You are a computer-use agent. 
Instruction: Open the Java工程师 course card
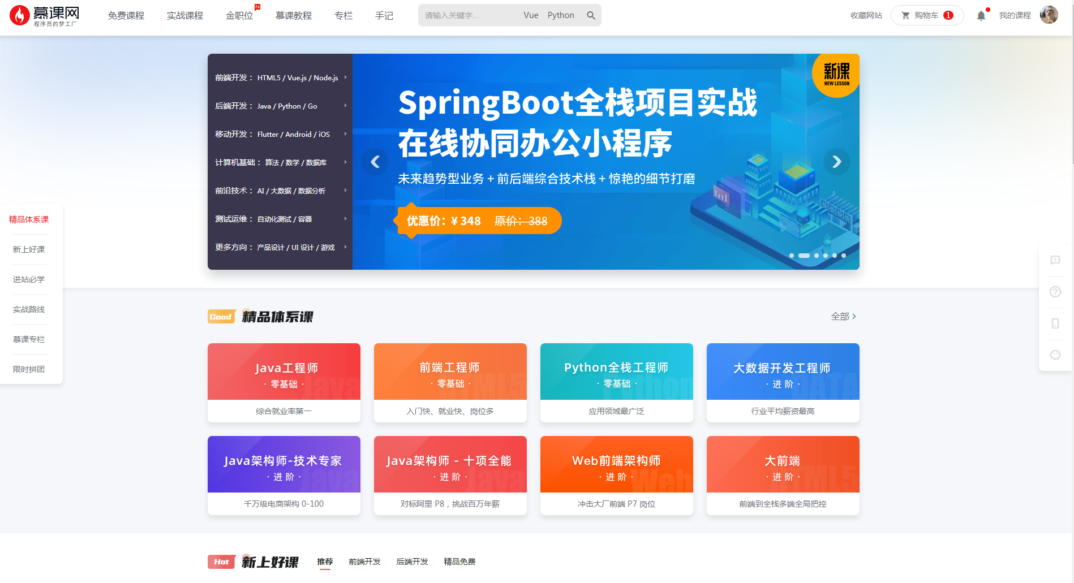point(284,383)
